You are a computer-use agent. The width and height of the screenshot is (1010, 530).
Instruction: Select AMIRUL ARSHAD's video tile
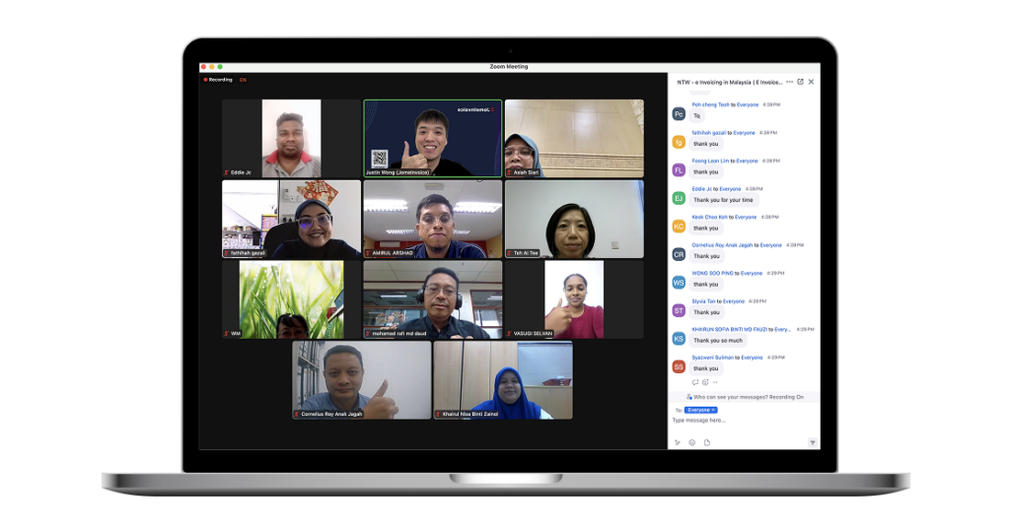coord(432,219)
